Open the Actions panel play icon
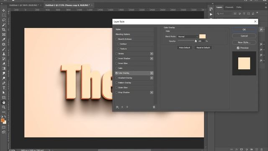Viewport: 268px width, 151px height. click(x=211, y=14)
